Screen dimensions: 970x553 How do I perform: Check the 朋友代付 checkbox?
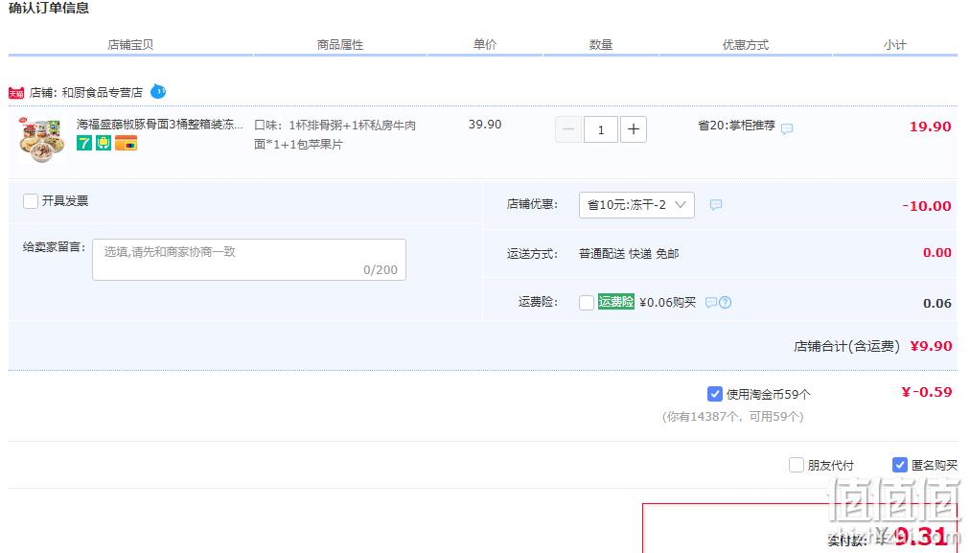click(797, 465)
